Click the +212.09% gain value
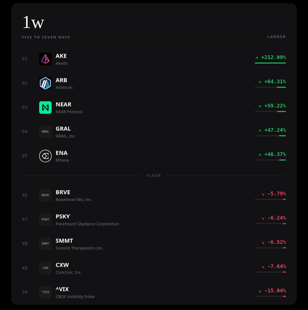The width and height of the screenshot is (308, 310). point(273,57)
